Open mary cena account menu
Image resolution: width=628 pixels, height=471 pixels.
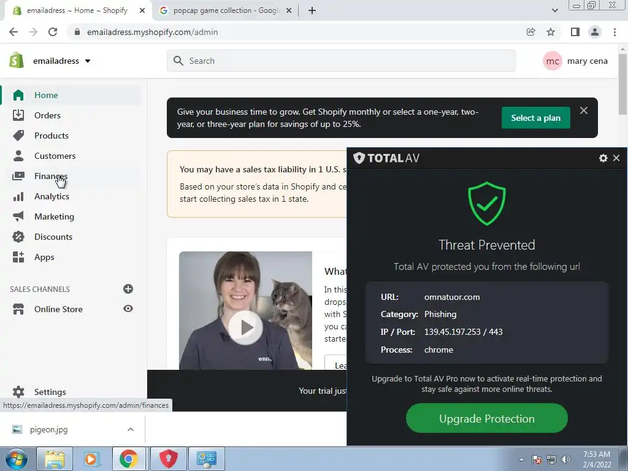pyautogui.click(x=575, y=61)
